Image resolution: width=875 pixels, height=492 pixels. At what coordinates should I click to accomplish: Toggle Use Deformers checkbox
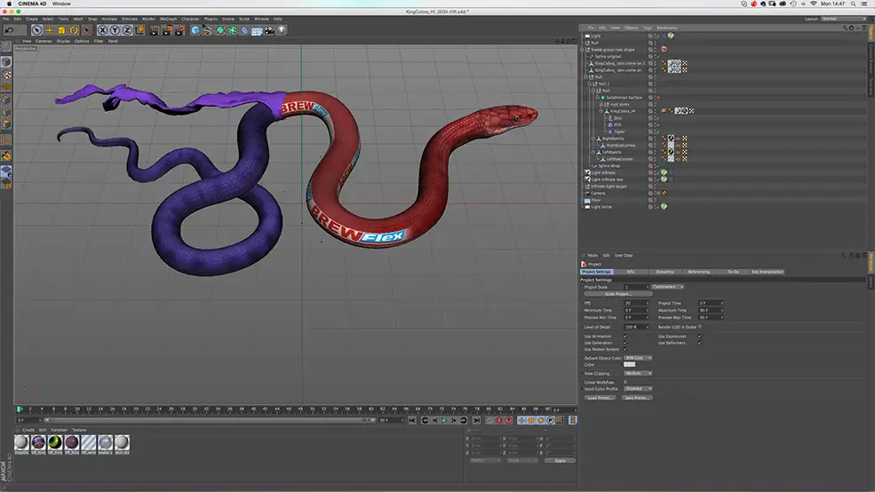tap(700, 343)
